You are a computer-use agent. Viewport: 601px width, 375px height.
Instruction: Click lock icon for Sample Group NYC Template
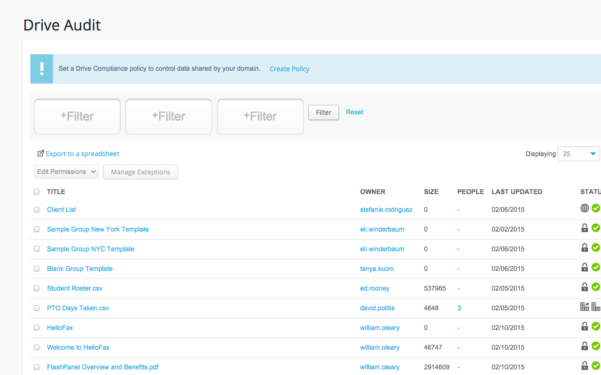pos(585,247)
